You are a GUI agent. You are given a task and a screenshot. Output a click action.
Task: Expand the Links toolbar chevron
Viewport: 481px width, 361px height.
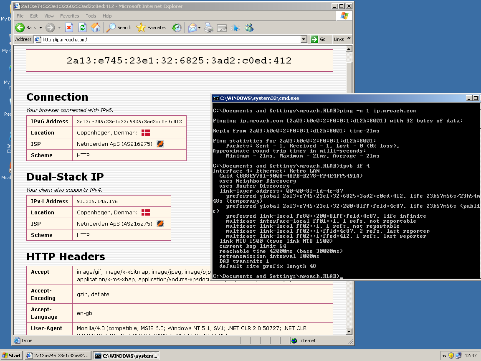pos(349,38)
